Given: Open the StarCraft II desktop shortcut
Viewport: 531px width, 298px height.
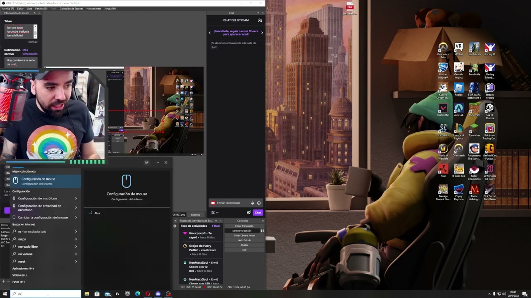Looking at the screenshot, I should click(x=443, y=130).
